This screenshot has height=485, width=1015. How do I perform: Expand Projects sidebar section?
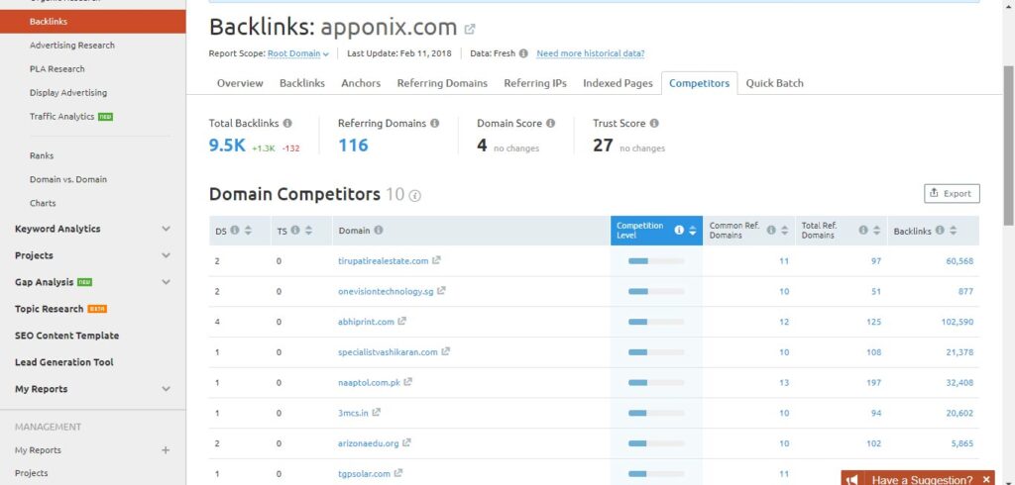pyautogui.click(x=166, y=255)
